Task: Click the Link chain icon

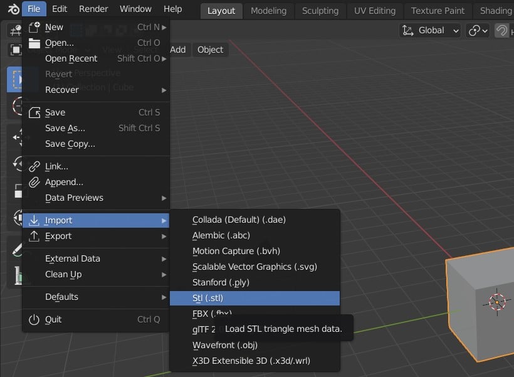Action: [34, 166]
